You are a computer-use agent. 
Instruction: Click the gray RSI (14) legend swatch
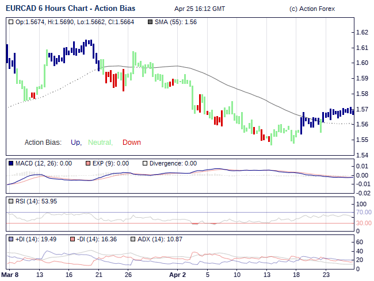pos(11,201)
